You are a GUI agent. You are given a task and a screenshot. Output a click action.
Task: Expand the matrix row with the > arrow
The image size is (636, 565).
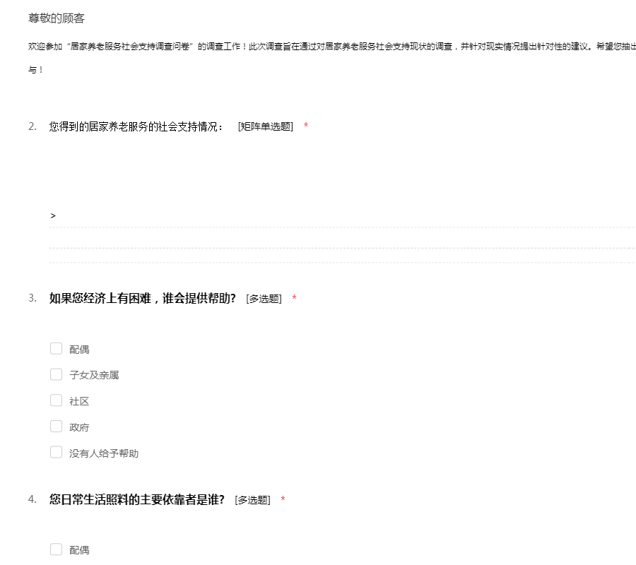(x=53, y=215)
